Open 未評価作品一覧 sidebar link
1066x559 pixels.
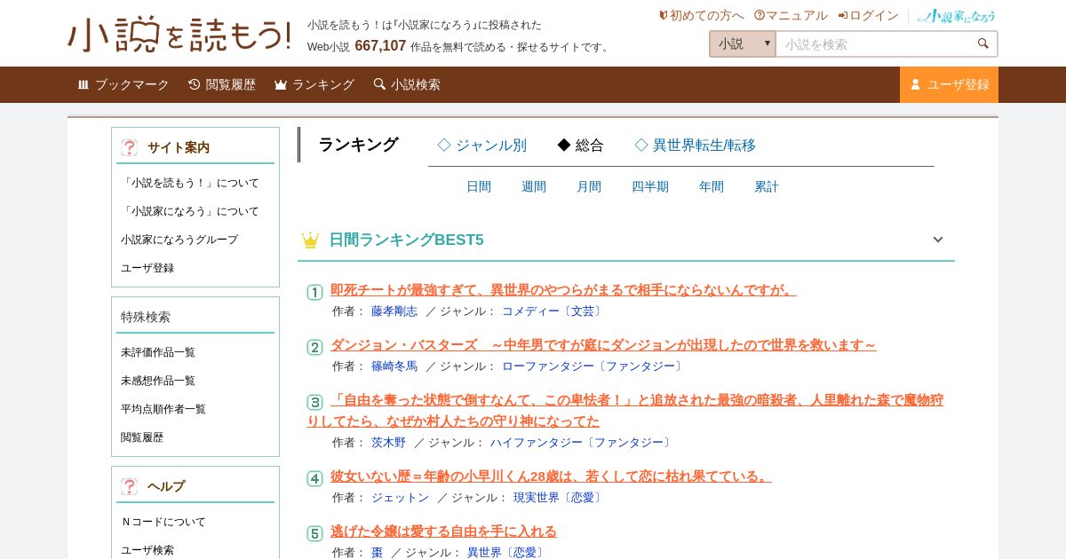point(158,353)
